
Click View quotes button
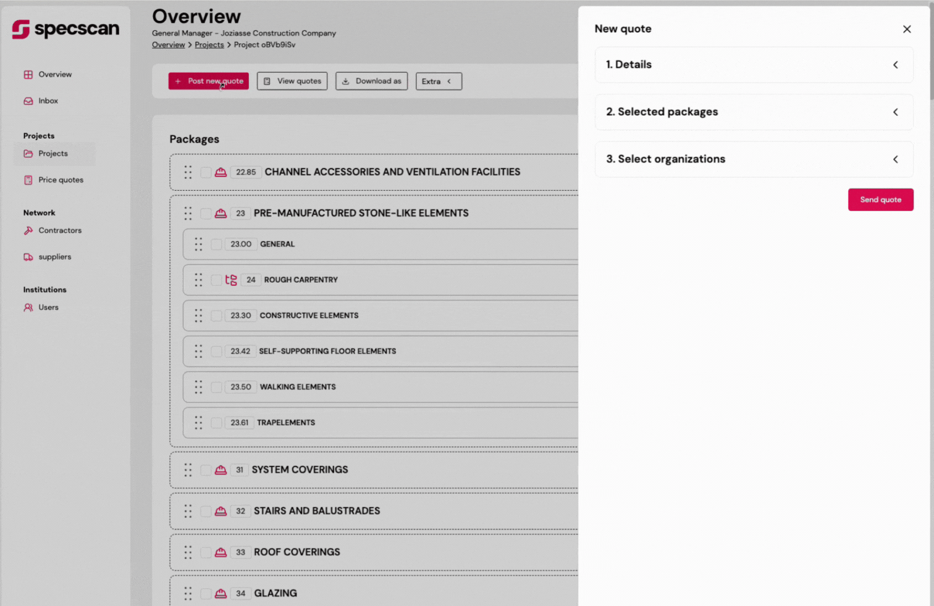point(292,81)
